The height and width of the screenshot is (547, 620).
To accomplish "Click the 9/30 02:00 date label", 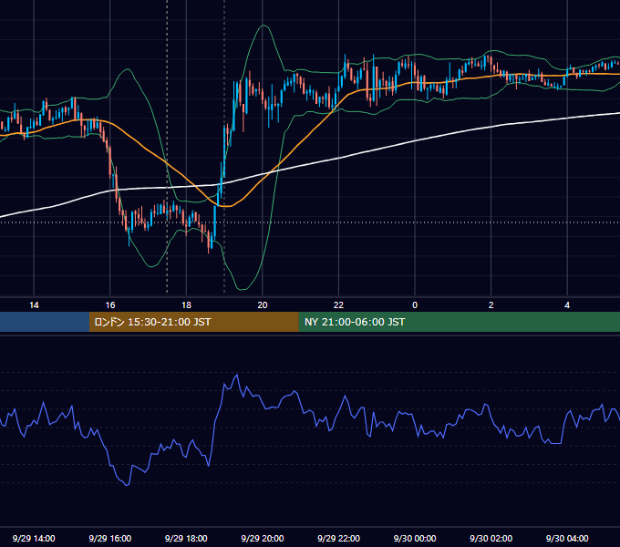I will point(491,538).
